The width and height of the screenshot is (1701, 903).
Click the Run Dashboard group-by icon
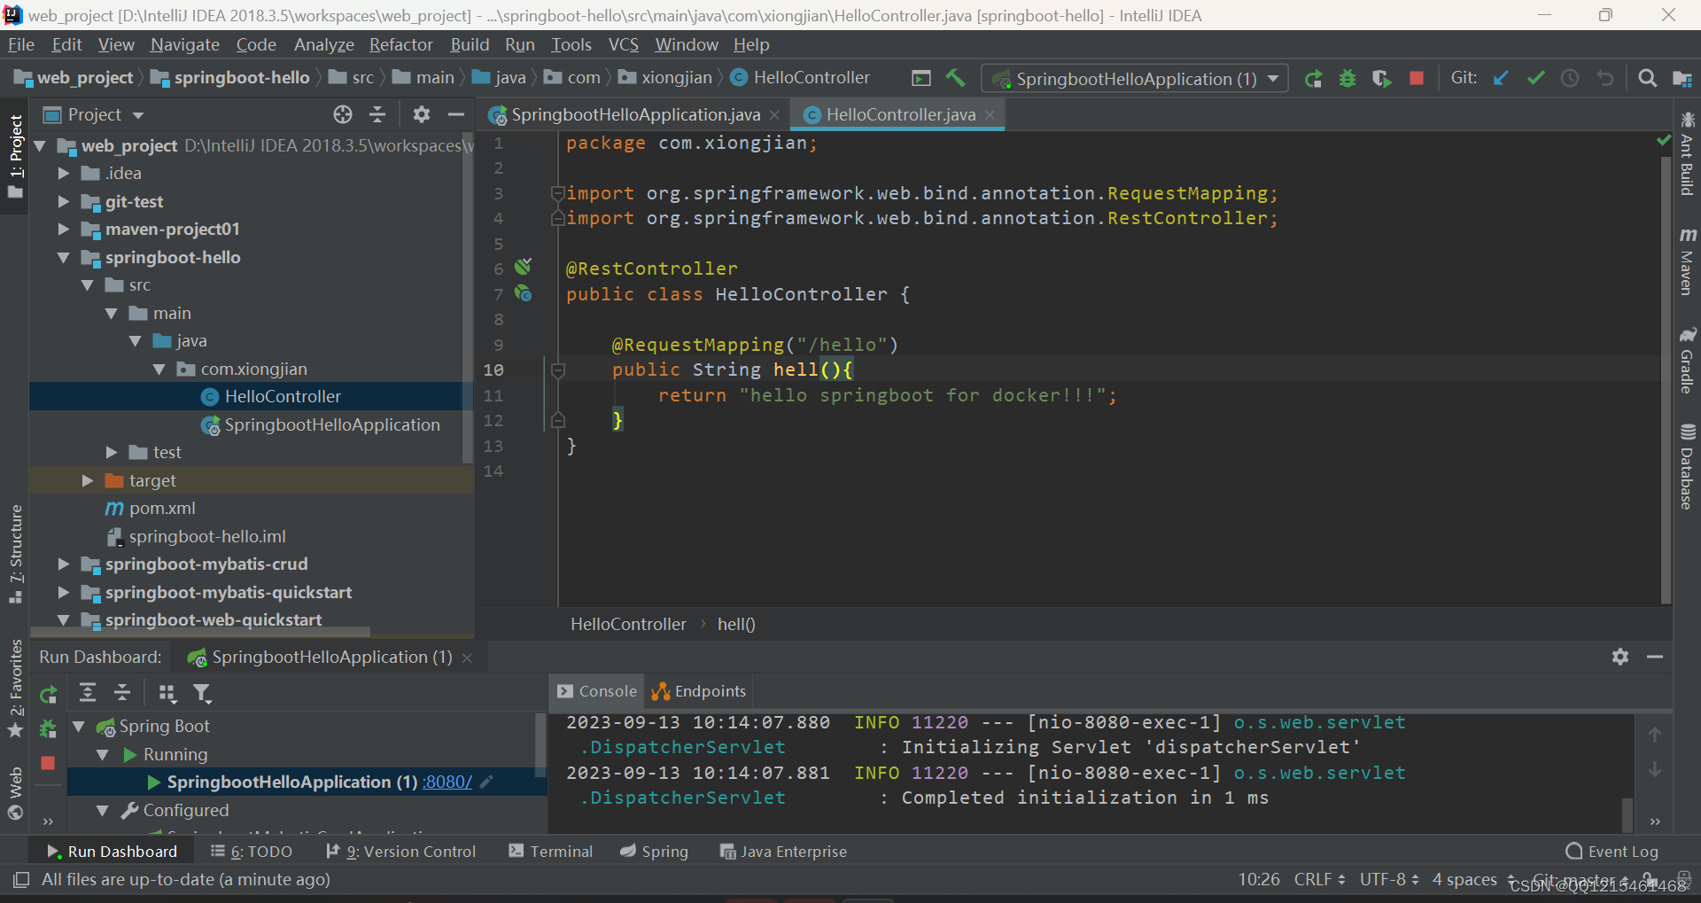click(x=167, y=693)
